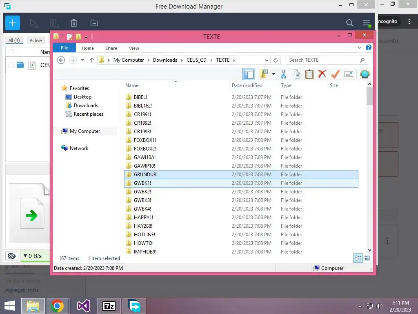The width and height of the screenshot is (418, 314).
Task: Switch to Details view layout
Action: point(358,258)
